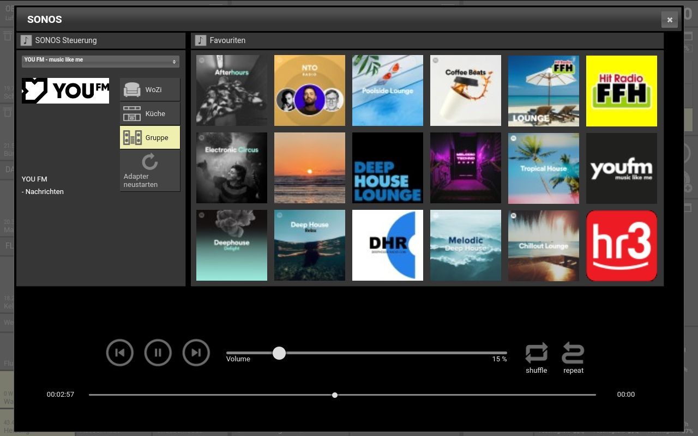Open the YOU FM source dropdown
Viewport: 698px width, 436px height.
100,61
